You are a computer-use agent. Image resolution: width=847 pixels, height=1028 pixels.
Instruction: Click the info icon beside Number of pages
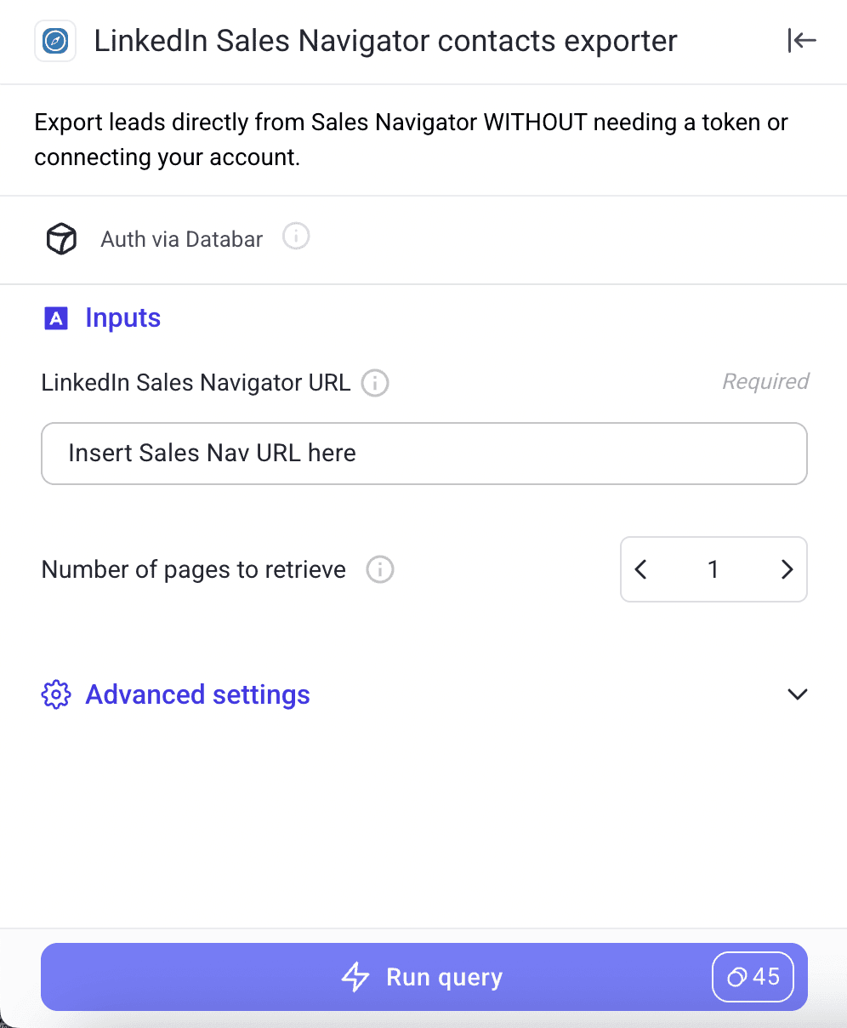point(380,569)
